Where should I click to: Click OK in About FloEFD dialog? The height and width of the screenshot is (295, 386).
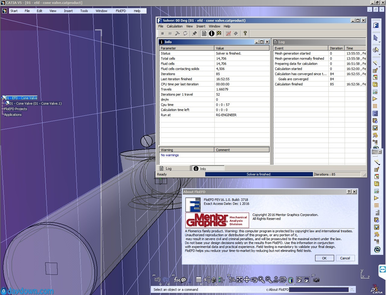(x=324, y=258)
